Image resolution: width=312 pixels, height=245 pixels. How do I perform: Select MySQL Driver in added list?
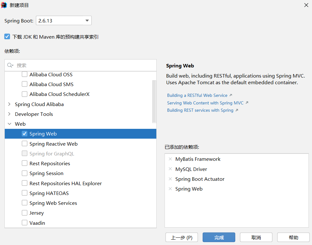point(191,169)
